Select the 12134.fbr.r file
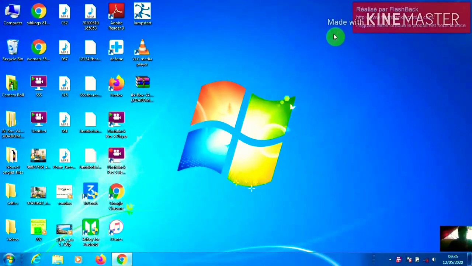 coord(90,51)
